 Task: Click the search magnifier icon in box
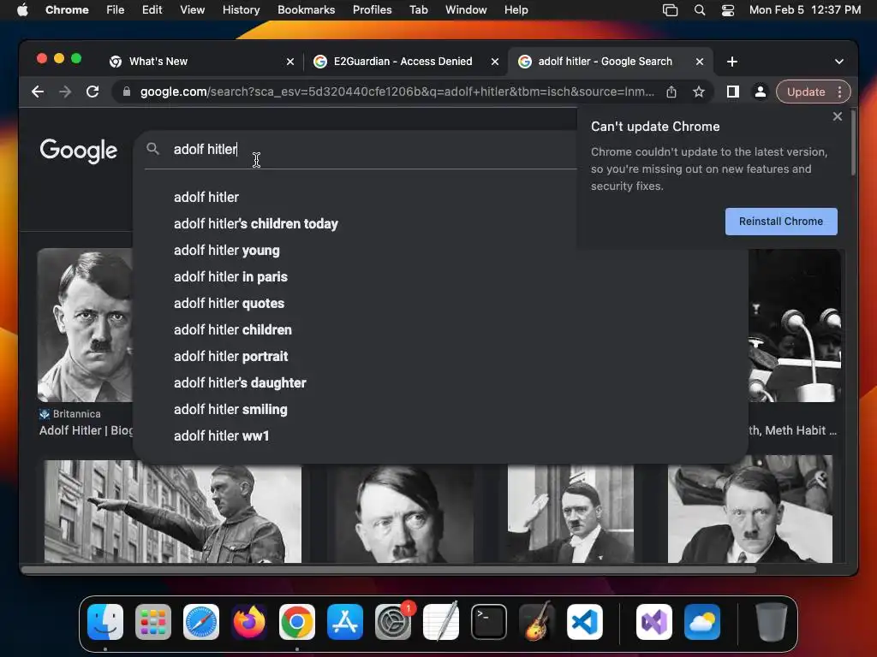(x=152, y=149)
